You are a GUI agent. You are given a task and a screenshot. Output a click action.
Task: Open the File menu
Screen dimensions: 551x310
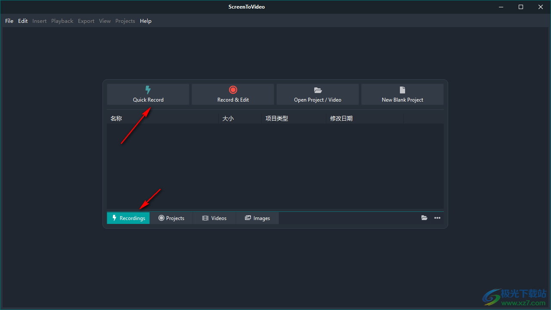pos(9,21)
